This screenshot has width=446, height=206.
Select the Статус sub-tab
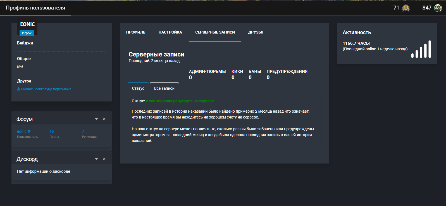point(138,88)
